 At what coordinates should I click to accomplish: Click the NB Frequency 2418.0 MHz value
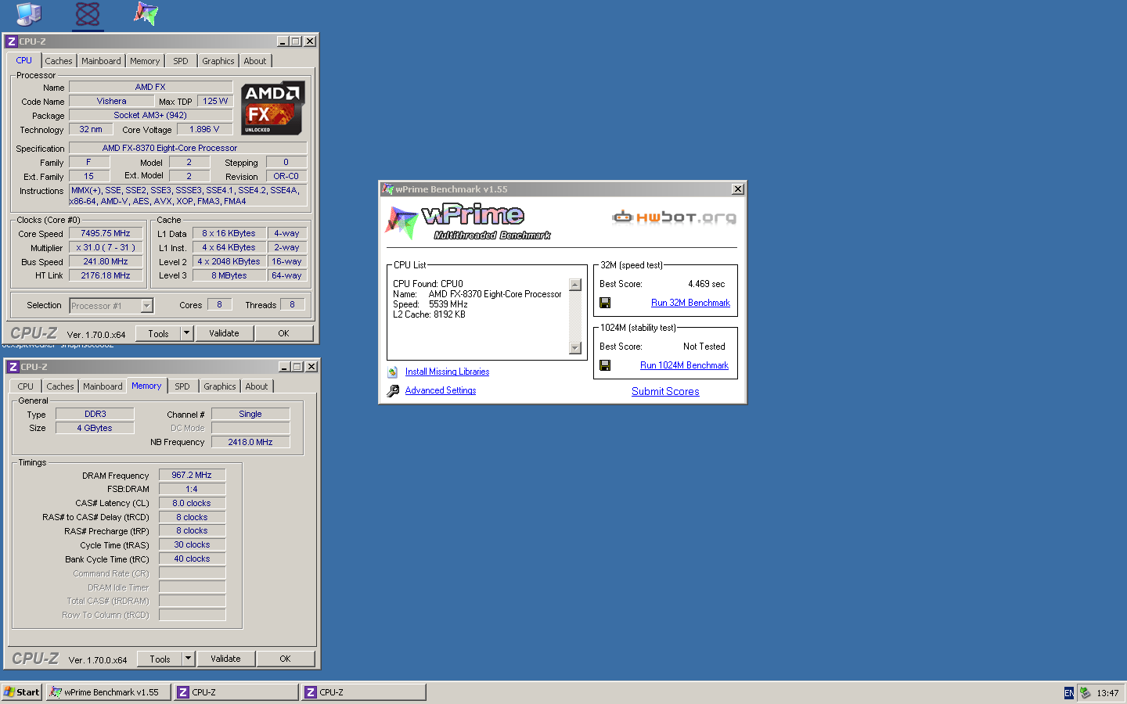250,442
